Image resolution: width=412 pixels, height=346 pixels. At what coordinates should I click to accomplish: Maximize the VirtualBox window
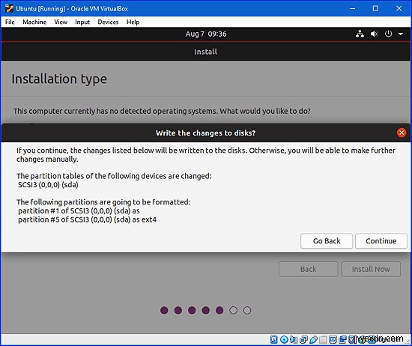(376, 8)
